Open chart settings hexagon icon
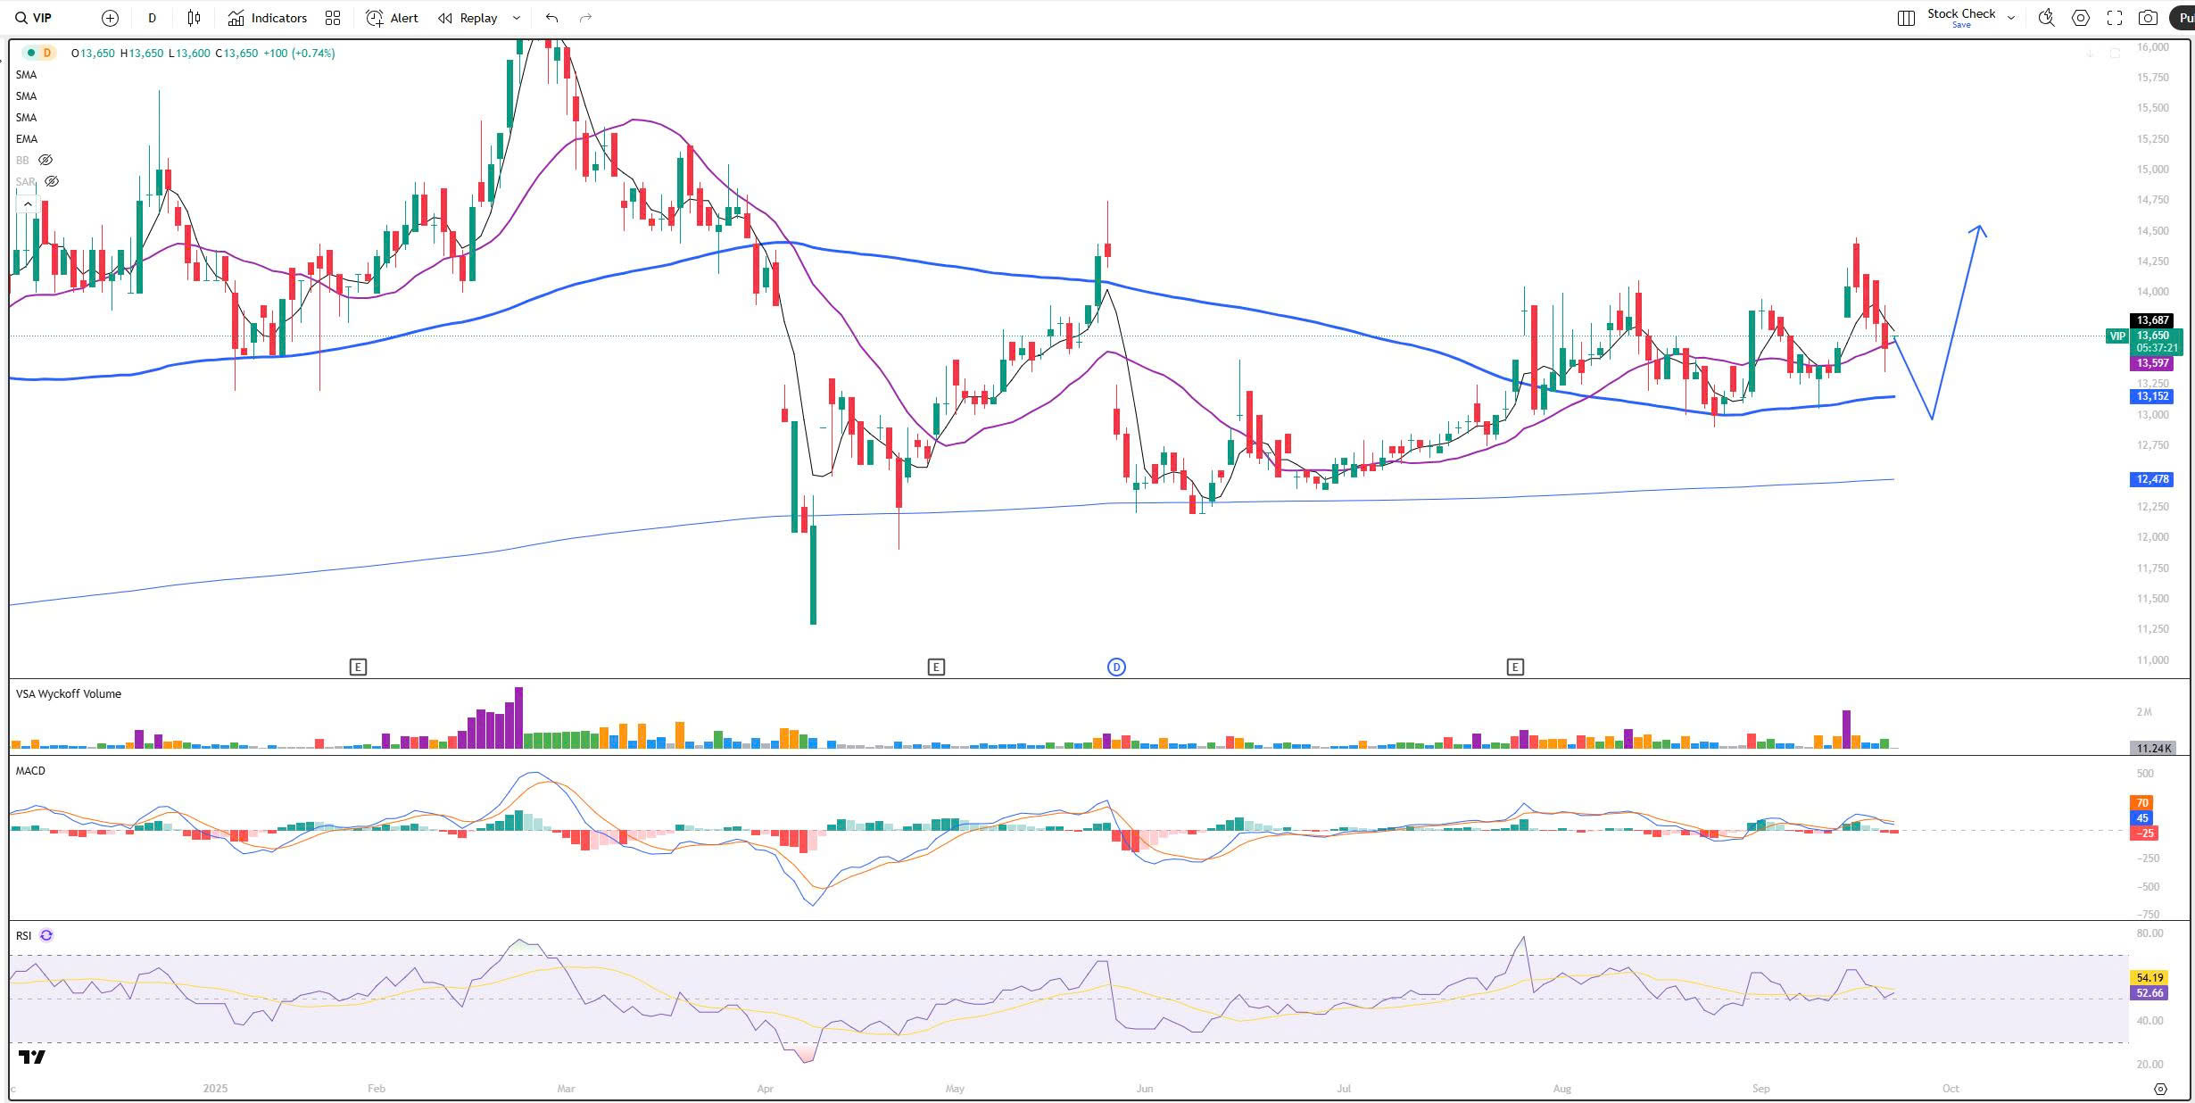The height and width of the screenshot is (1103, 2195). tap(2081, 18)
